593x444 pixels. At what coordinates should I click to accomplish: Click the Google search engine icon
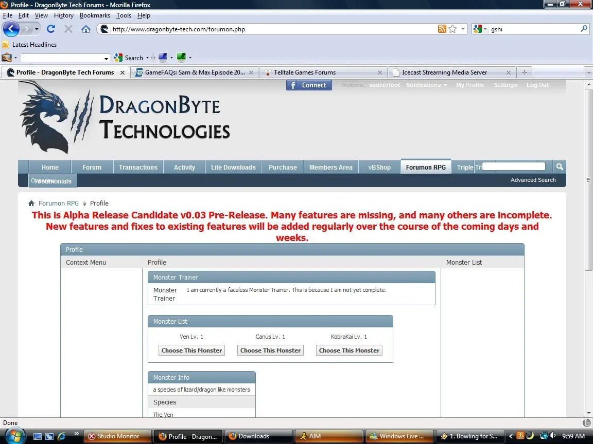[477, 29]
